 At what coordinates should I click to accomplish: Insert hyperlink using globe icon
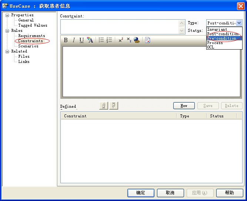click(137, 40)
